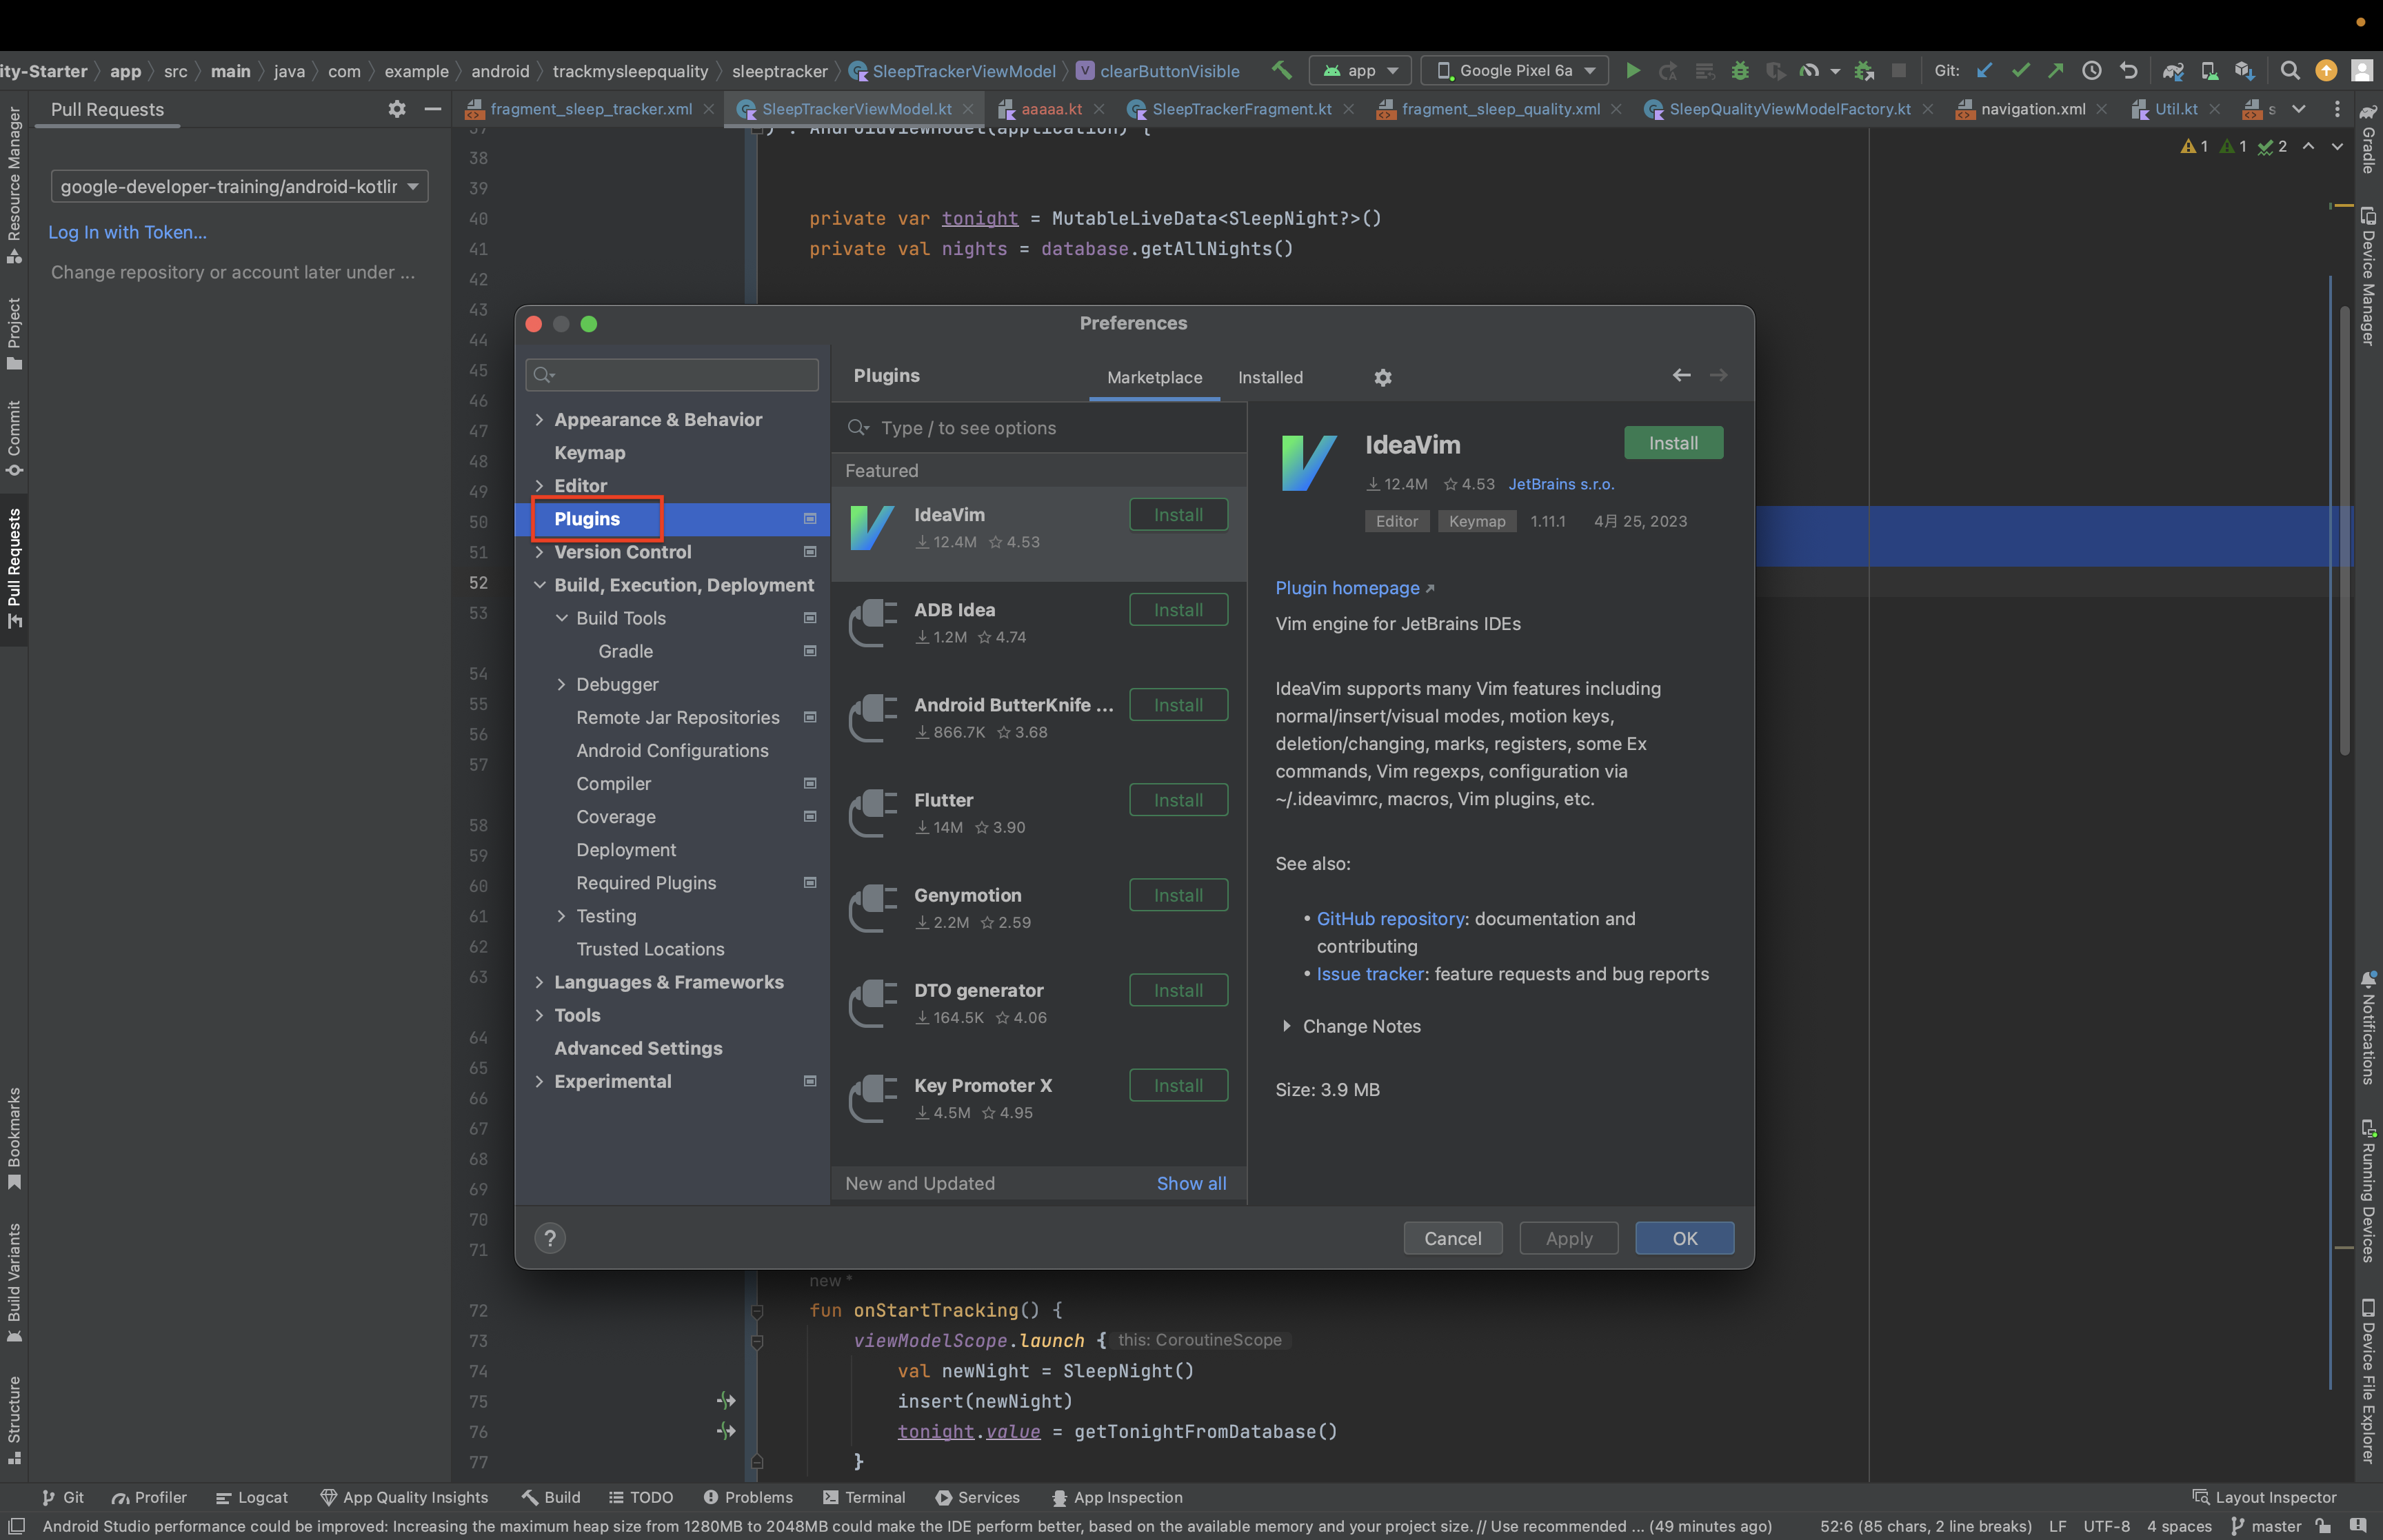Open Notifications tool window on right strip

[x=2368, y=1027]
